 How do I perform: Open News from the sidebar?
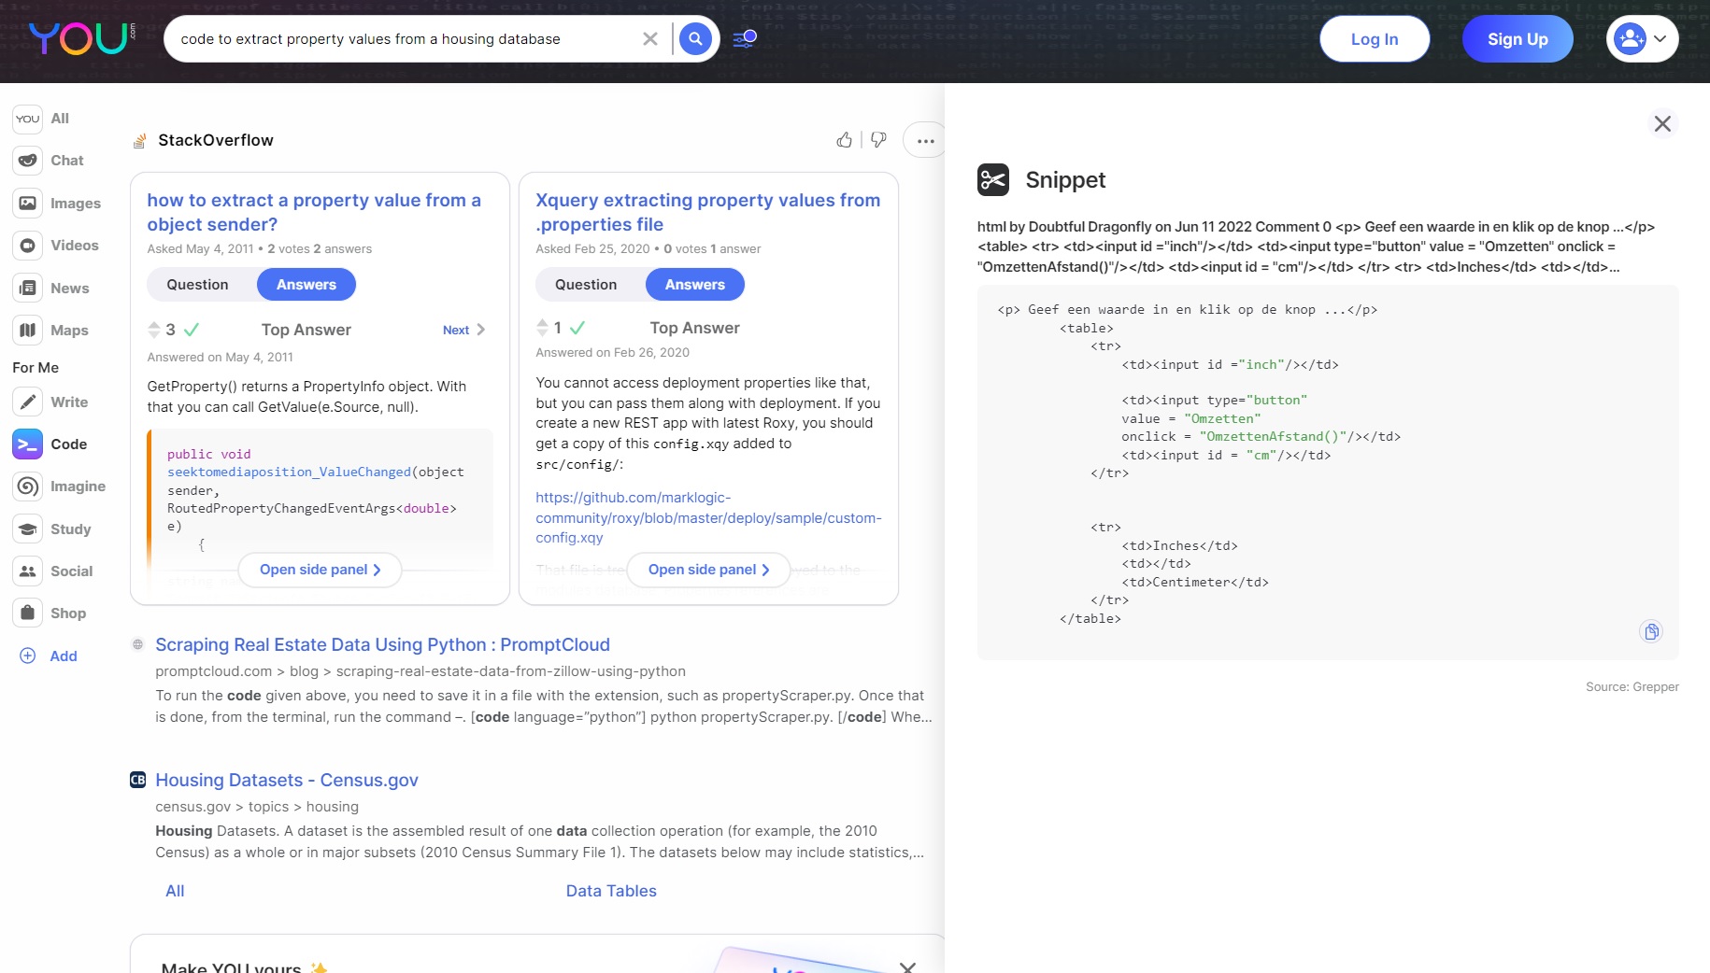(x=28, y=289)
